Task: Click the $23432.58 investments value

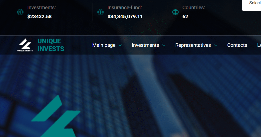Action: coord(39,16)
